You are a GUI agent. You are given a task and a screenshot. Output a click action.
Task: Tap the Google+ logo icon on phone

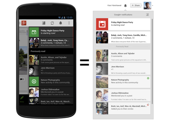click(24, 23)
